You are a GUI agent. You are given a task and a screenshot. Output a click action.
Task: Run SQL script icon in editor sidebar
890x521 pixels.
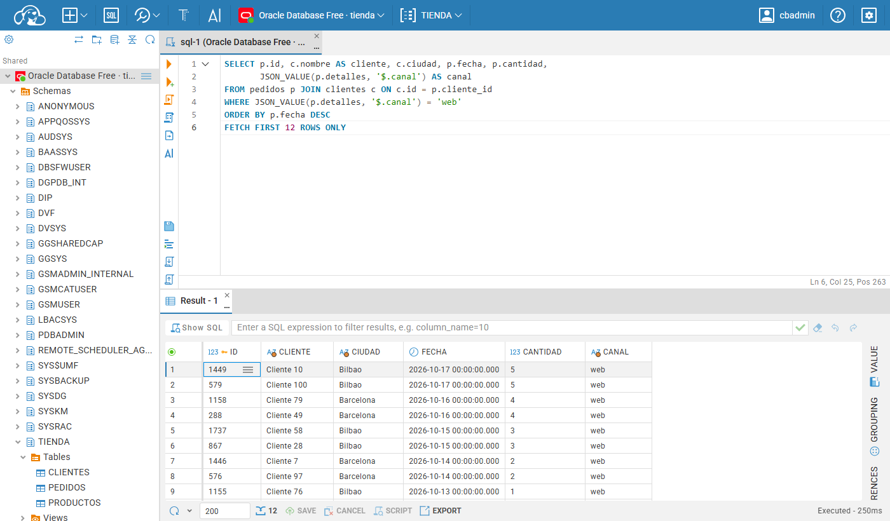[169, 100]
